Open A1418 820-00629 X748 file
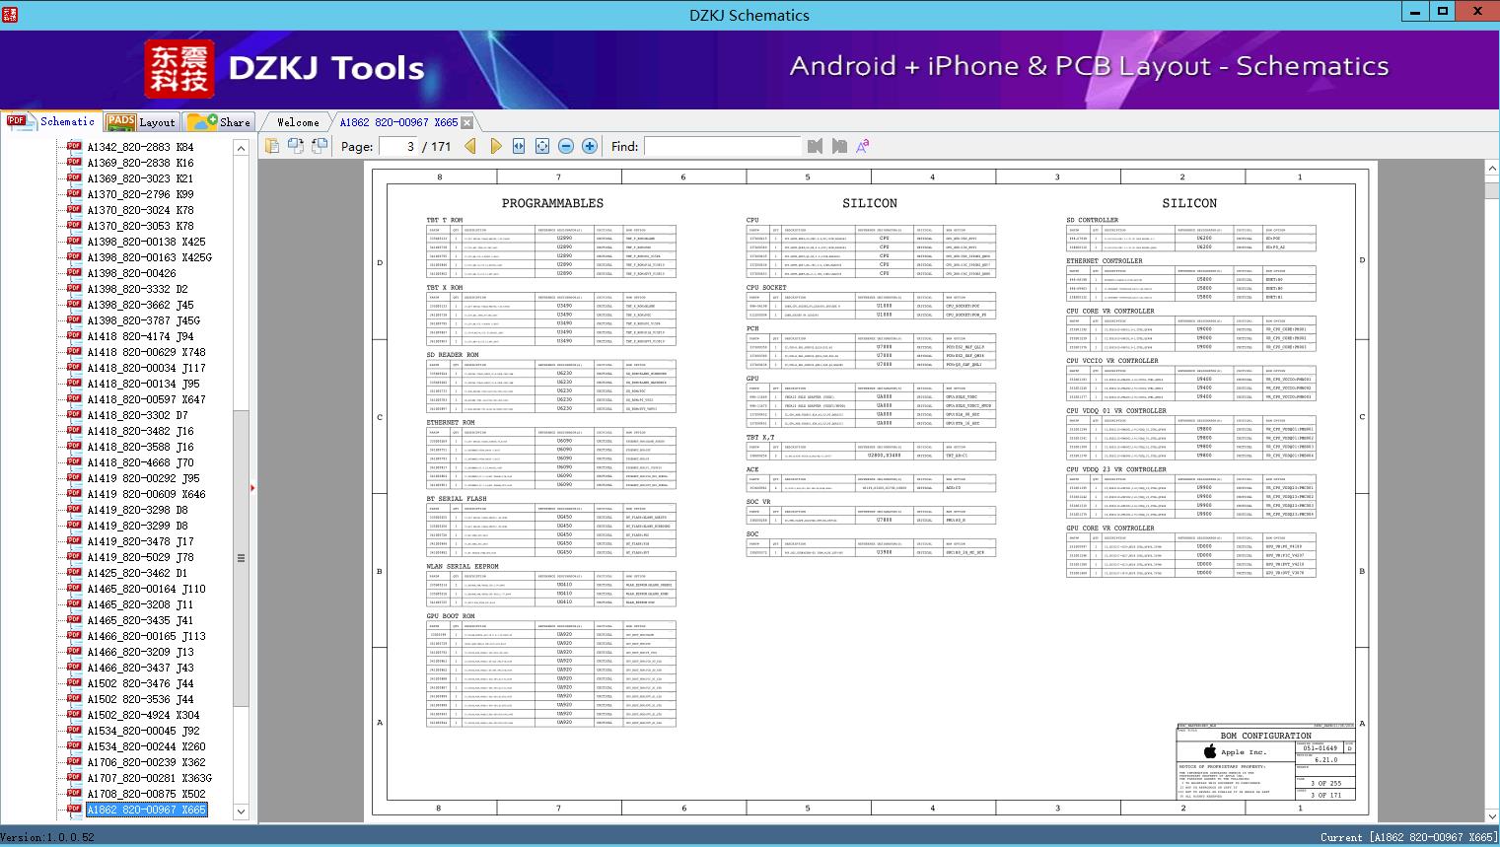The width and height of the screenshot is (1500, 847). tap(146, 352)
